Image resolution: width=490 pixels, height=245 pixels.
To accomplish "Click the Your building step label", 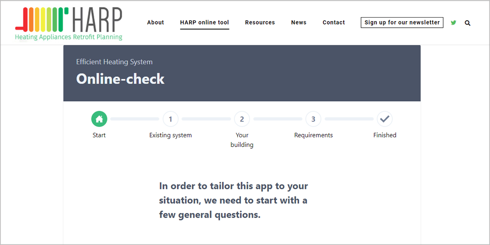I will click(242, 140).
